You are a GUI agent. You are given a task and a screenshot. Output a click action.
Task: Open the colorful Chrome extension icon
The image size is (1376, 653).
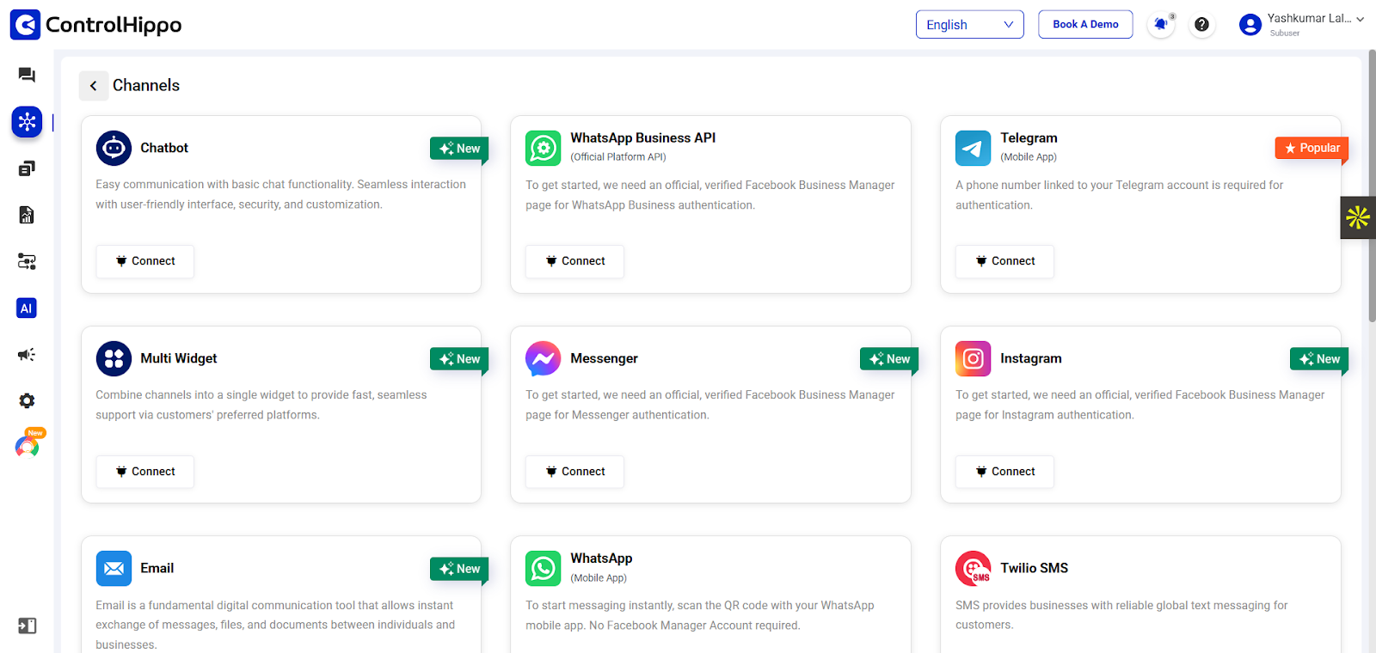coord(28,446)
